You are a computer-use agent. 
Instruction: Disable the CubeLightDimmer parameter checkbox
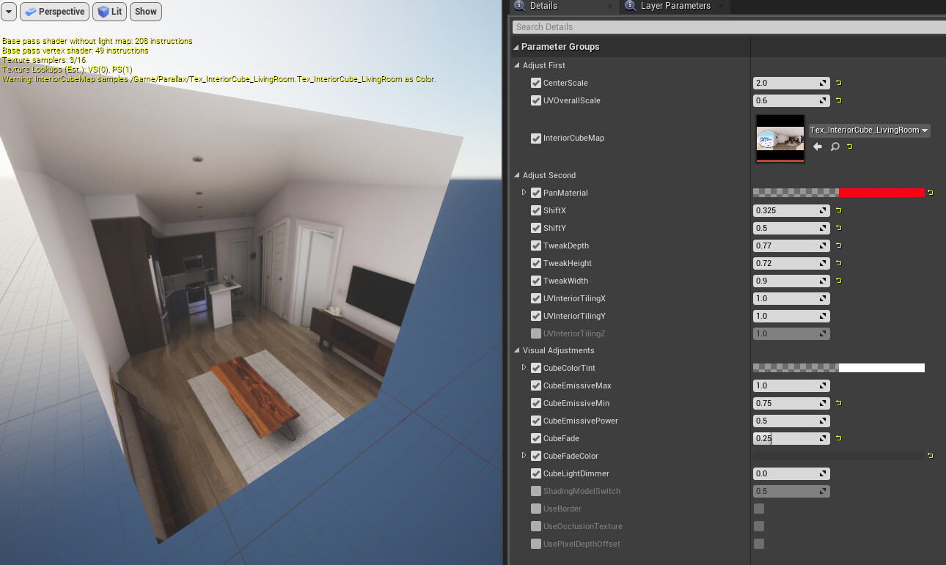click(535, 473)
